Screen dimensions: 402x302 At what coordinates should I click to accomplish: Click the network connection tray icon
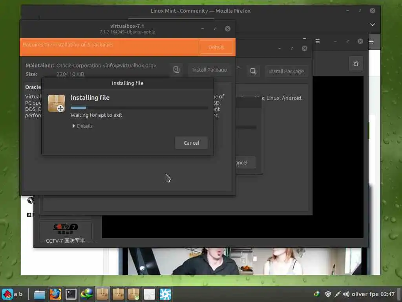pos(337,294)
